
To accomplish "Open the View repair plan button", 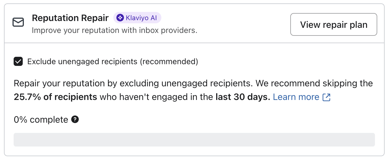I will tap(333, 24).
